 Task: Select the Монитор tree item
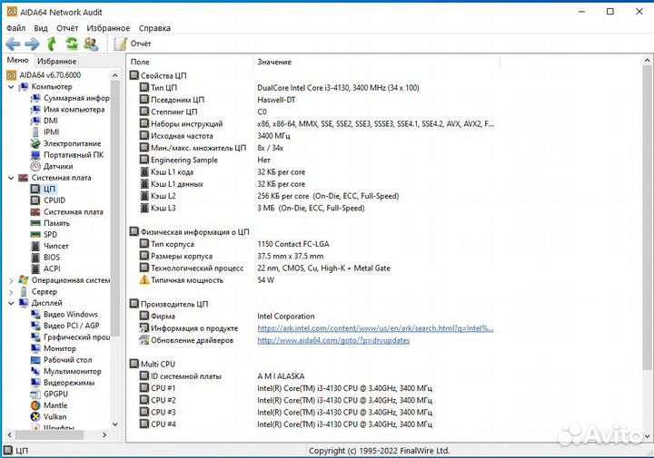tap(54, 348)
